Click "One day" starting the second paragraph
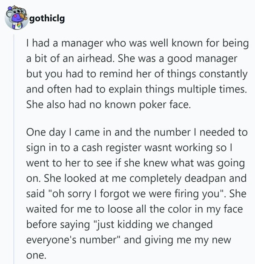Screen dimensions: 255x264 tap(46, 133)
